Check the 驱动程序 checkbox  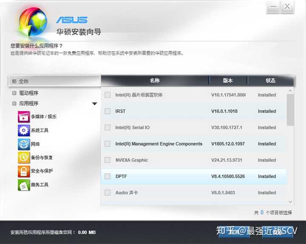14,93
